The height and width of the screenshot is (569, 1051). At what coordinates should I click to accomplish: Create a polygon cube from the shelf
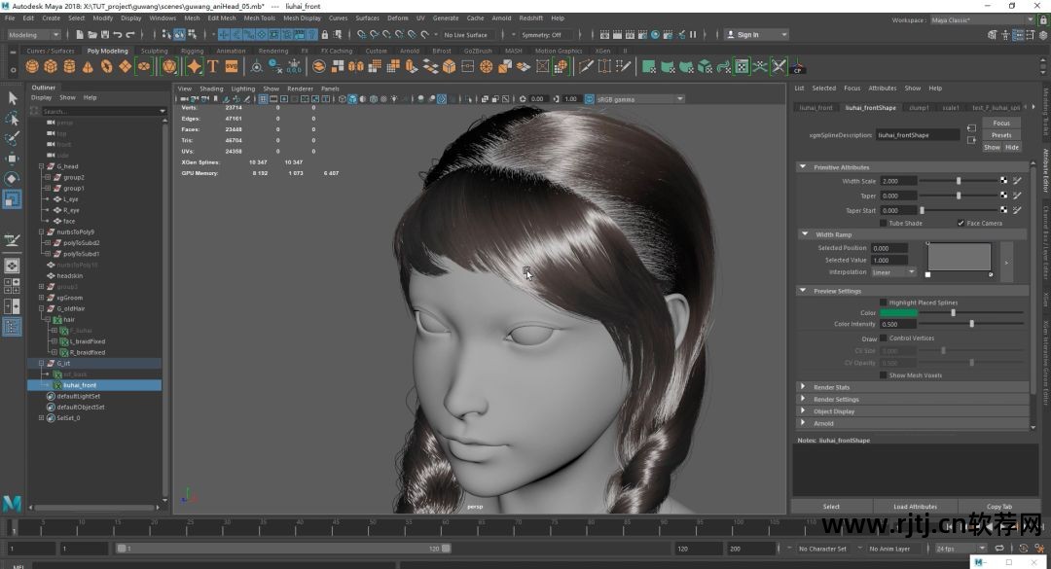(51, 67)
